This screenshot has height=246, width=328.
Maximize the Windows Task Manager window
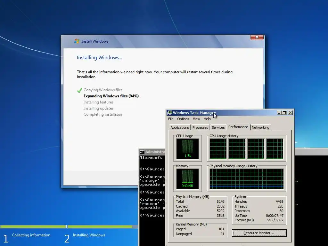pyautogui.click(x=284, y=113)
